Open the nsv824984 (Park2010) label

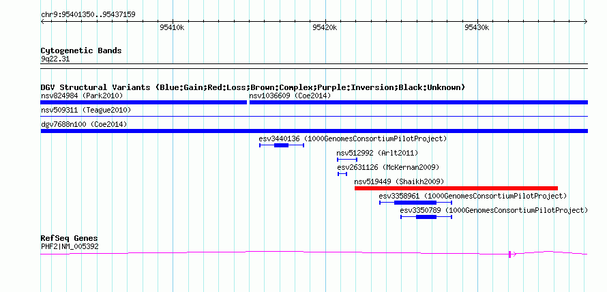82,96
